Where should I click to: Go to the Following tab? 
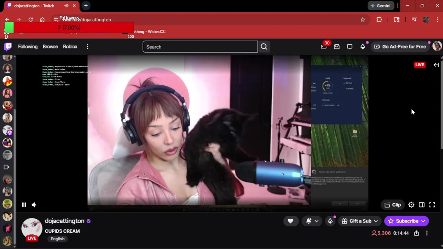pyautogui.click(x=28, y=47)
